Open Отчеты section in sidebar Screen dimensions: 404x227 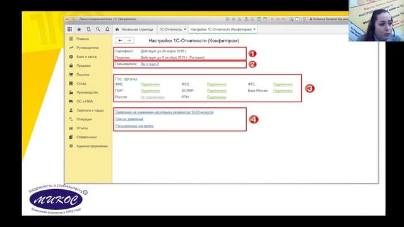[82, 128]
